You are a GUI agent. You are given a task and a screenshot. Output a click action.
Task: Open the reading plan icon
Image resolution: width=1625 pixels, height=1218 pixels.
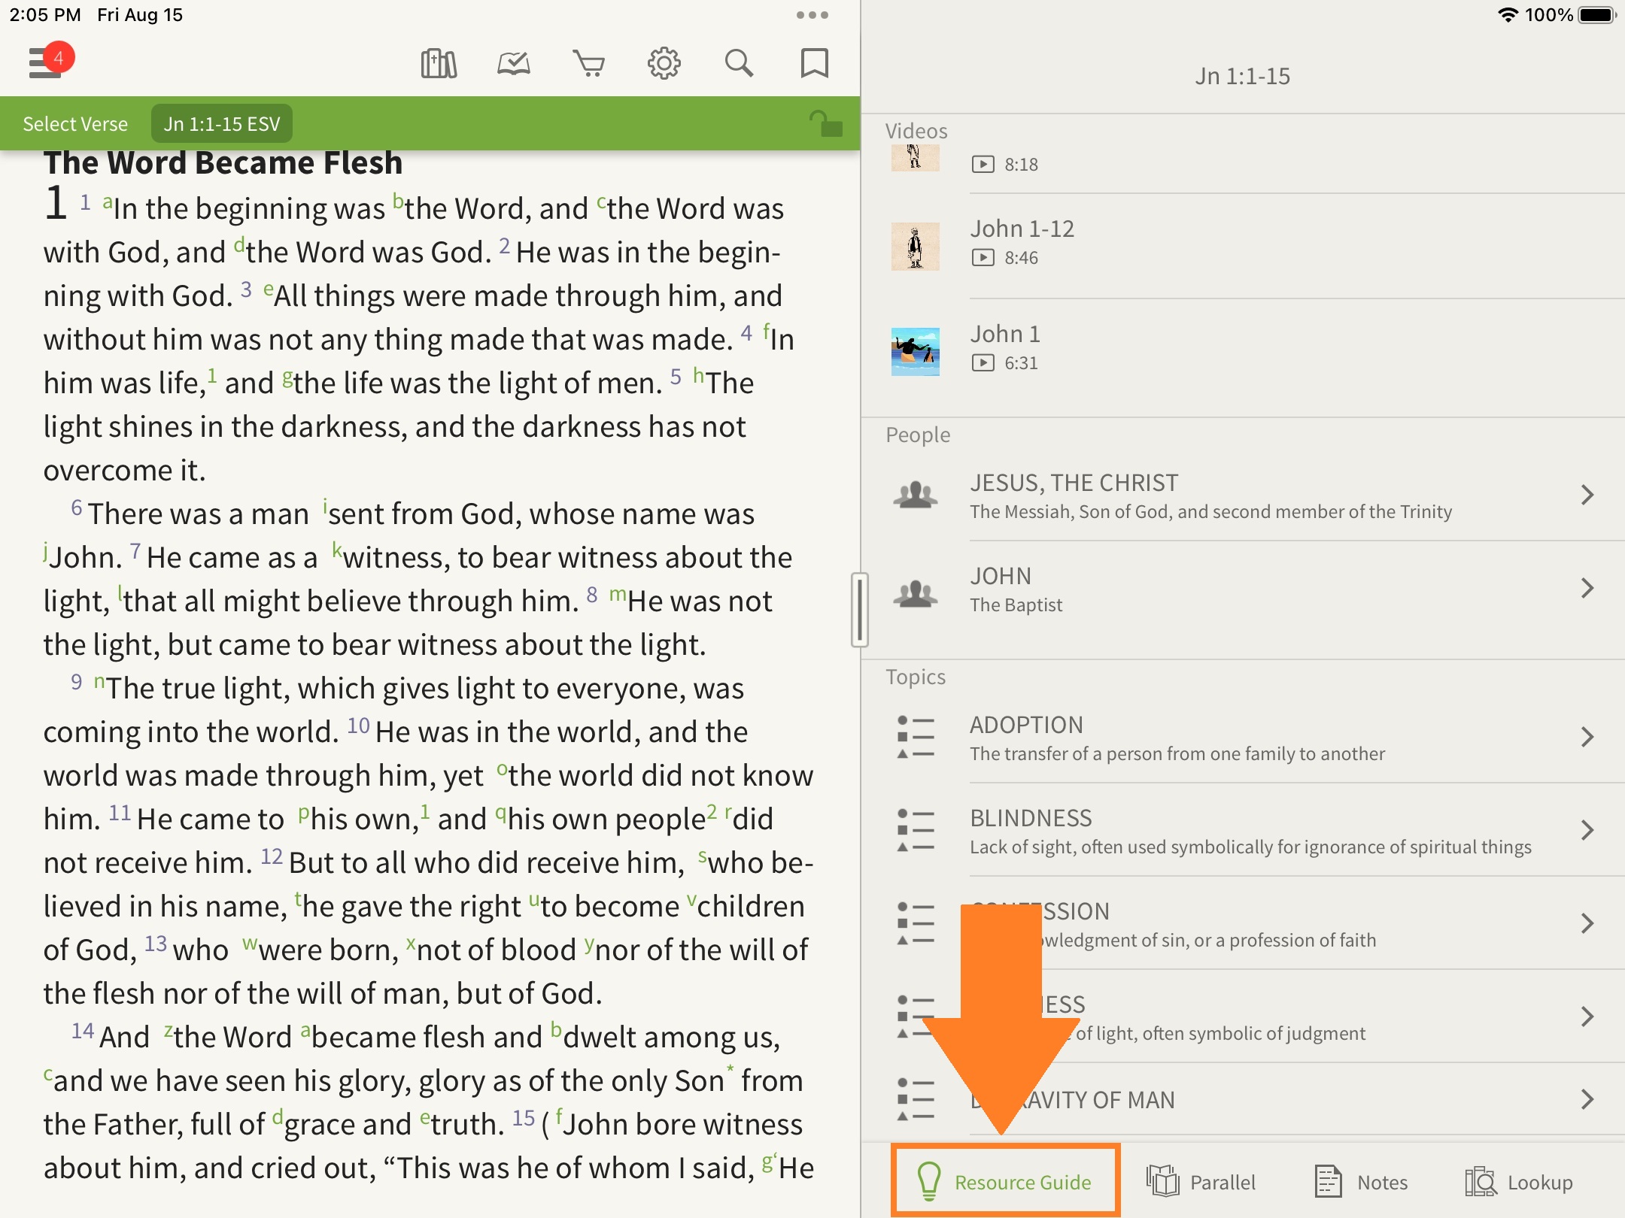pos(514,64)
